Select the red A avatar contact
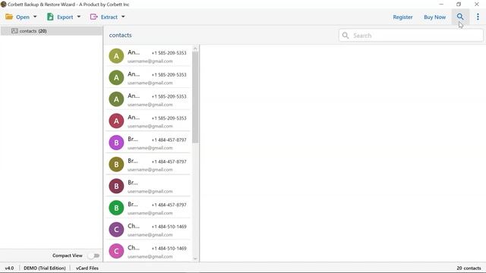The height and width of the screenshot is (273, 486). coord(116,121)
